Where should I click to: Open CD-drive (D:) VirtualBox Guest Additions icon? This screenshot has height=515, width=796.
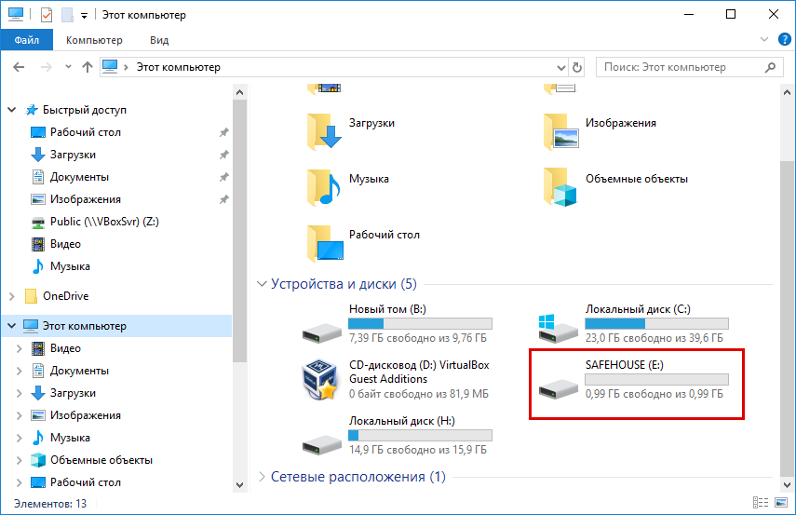(322, 380)
